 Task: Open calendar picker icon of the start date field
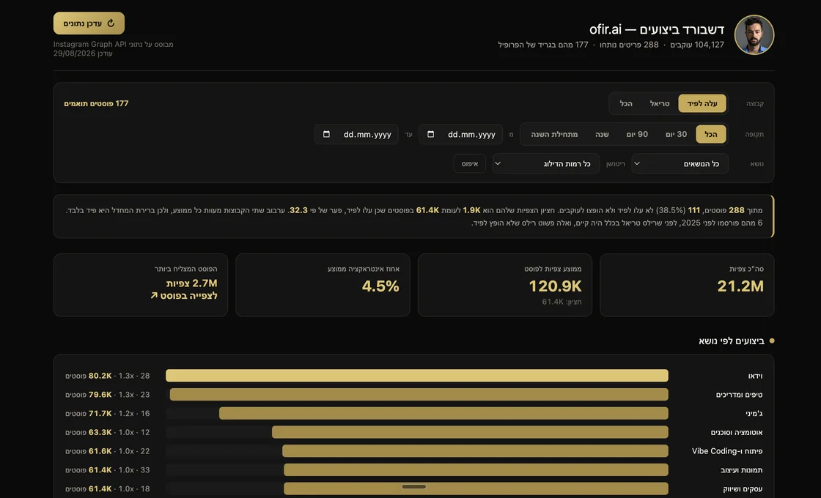click(430, 135)
